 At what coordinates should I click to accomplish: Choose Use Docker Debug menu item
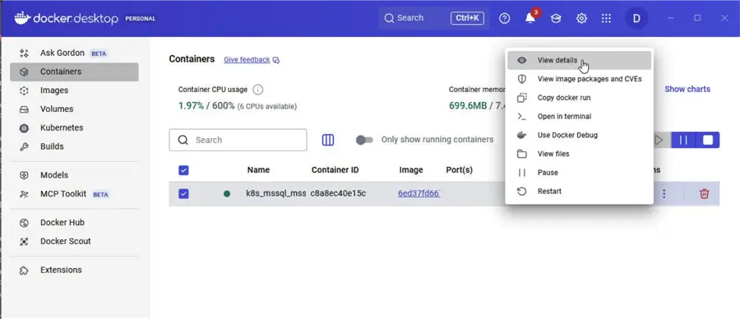579,135
